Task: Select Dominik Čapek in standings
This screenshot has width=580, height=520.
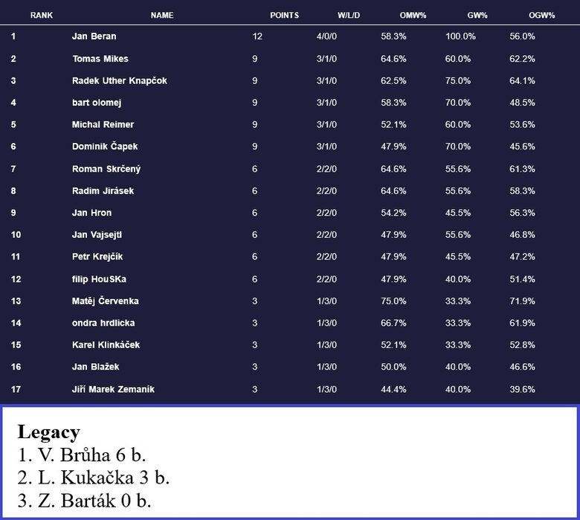Action: tap(105, 147)
